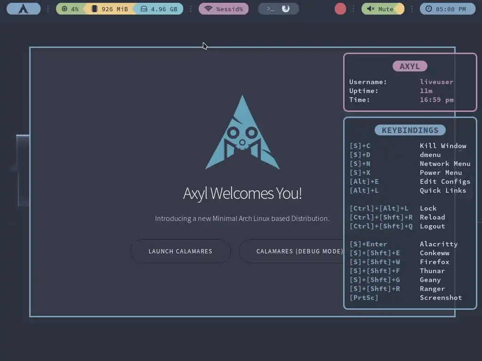
Task: Click the 'Logout' keybinding entry
Action: (x=433, y=226)
